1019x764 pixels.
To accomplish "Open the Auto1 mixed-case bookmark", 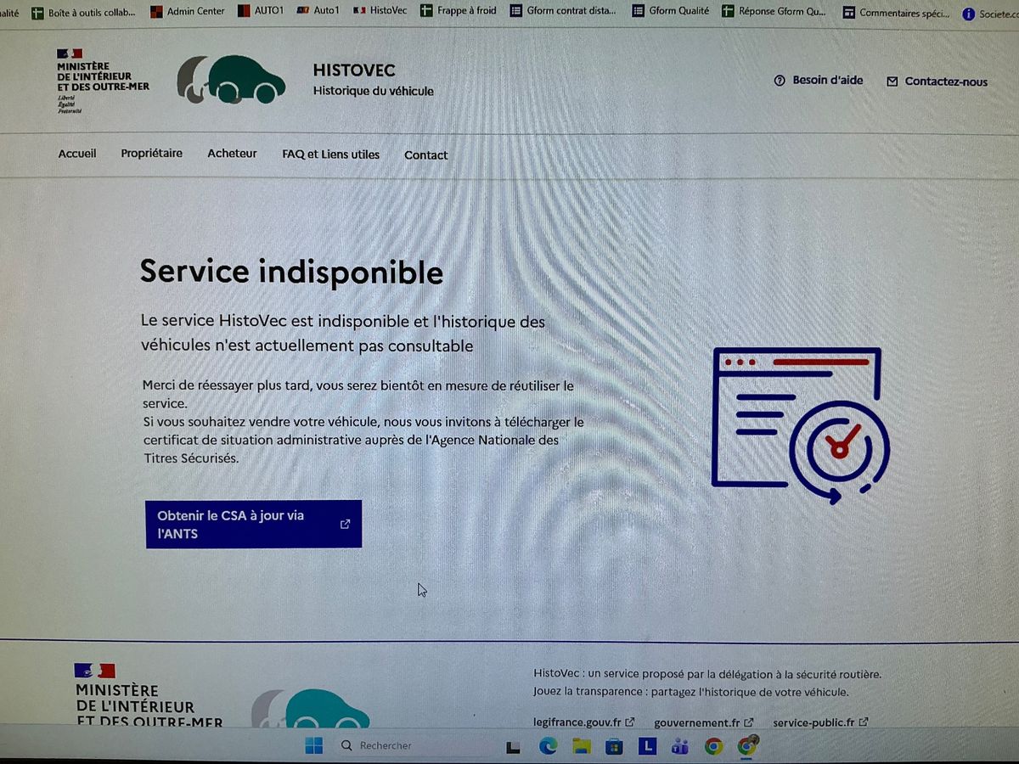I will pos(318,11).
